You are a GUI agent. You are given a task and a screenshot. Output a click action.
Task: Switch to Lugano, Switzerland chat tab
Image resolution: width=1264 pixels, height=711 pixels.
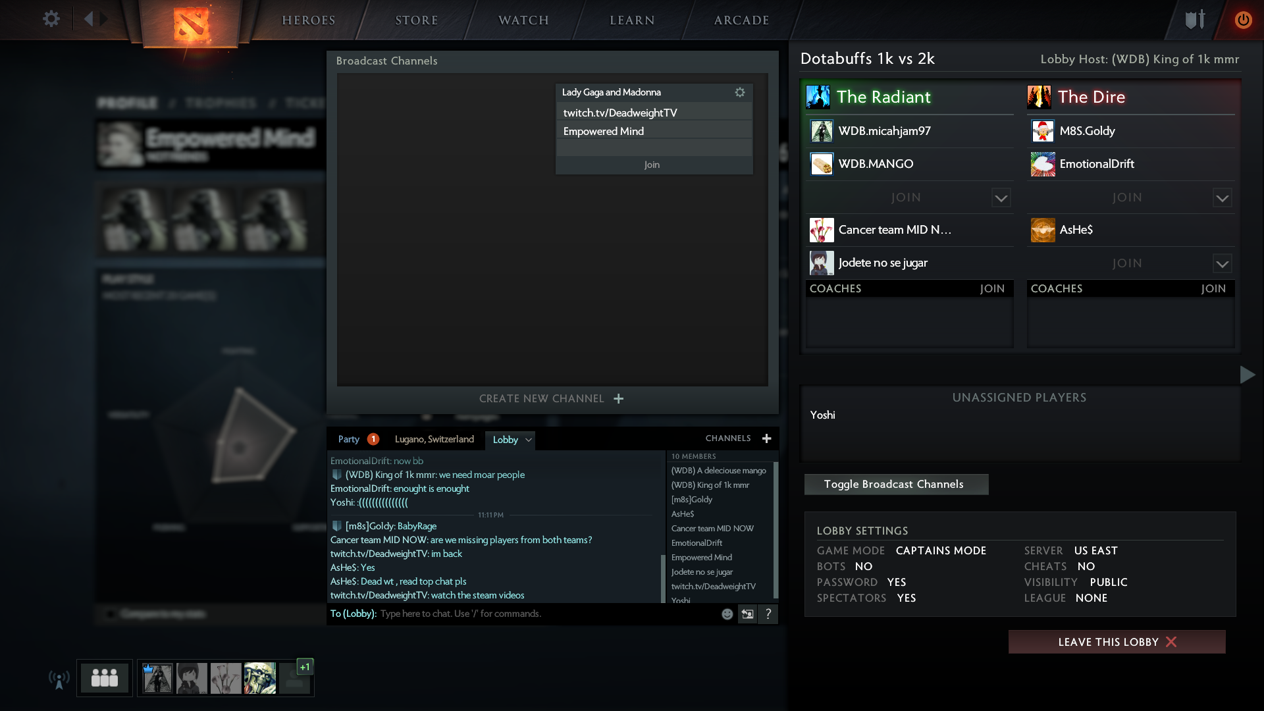tap(434, 439)
